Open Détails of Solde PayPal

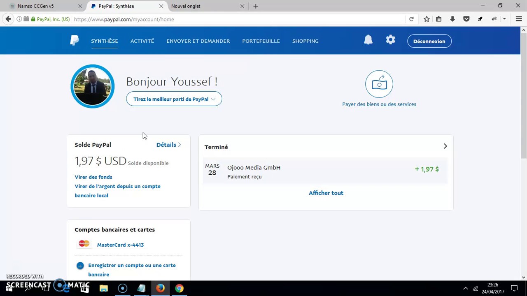pyautogui.click(x=169, y=145)
